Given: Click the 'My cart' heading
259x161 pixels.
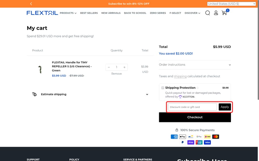Looking at the screenshot, I should tap(37, 28).
